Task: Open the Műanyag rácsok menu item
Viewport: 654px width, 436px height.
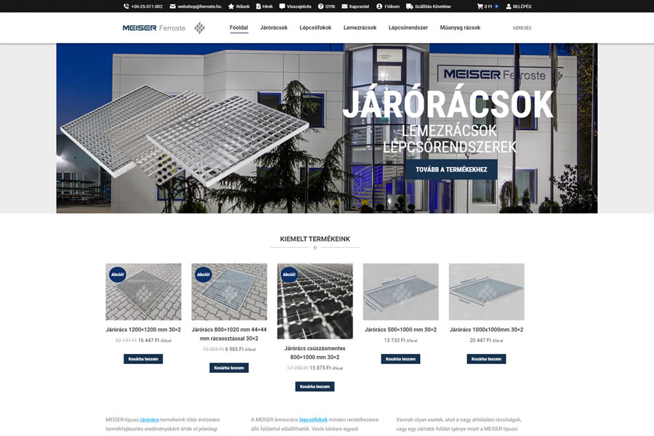Action: (x=460, y=28)
